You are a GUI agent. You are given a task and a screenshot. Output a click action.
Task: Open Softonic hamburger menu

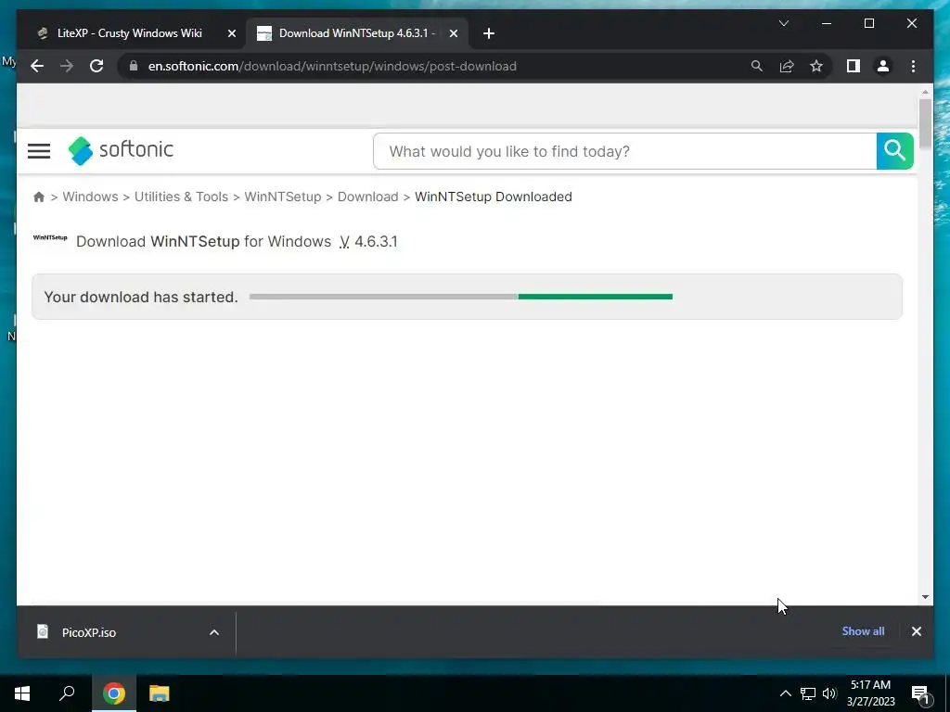point(39,151)
